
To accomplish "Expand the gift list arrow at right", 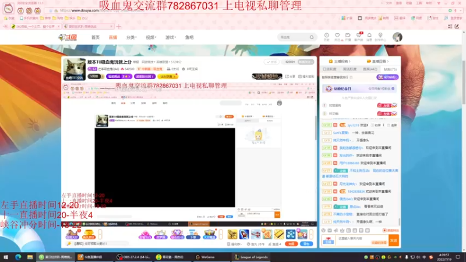I will (x=311, y=234).
